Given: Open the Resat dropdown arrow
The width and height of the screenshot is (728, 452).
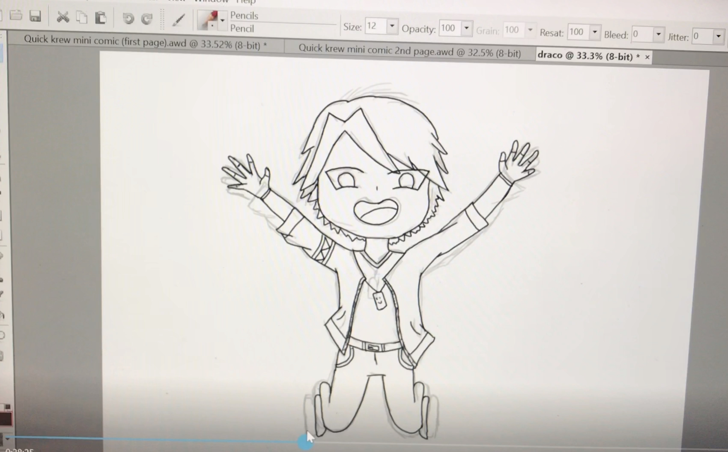Looking at the screenshot, I should coord(595,33).
